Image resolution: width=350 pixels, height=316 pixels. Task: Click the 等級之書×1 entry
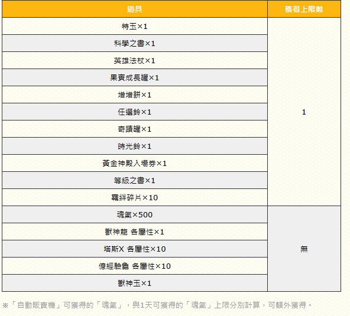[135, 180]
